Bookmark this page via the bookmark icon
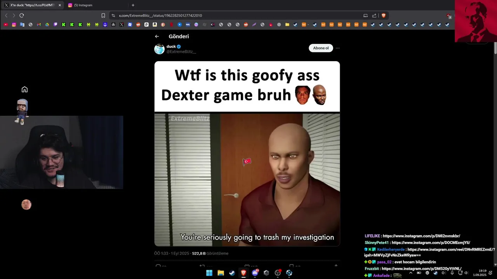 [103, 15]
